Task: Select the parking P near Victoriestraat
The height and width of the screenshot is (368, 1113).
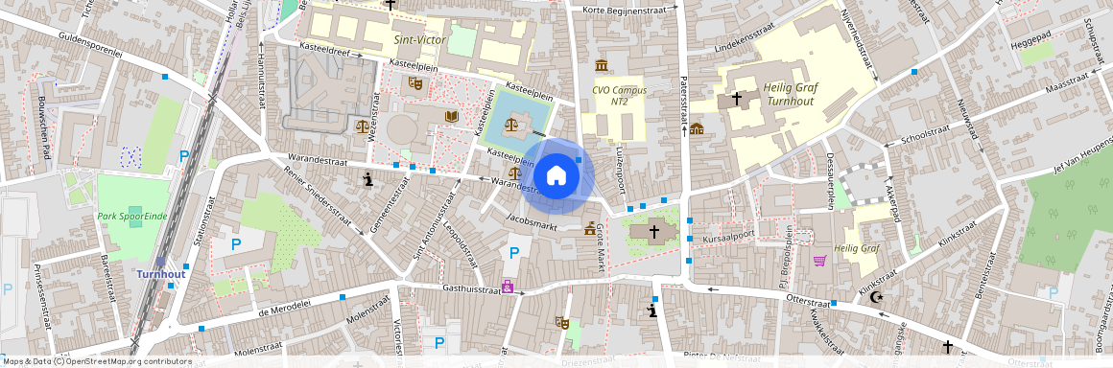Action: [439, 344]
